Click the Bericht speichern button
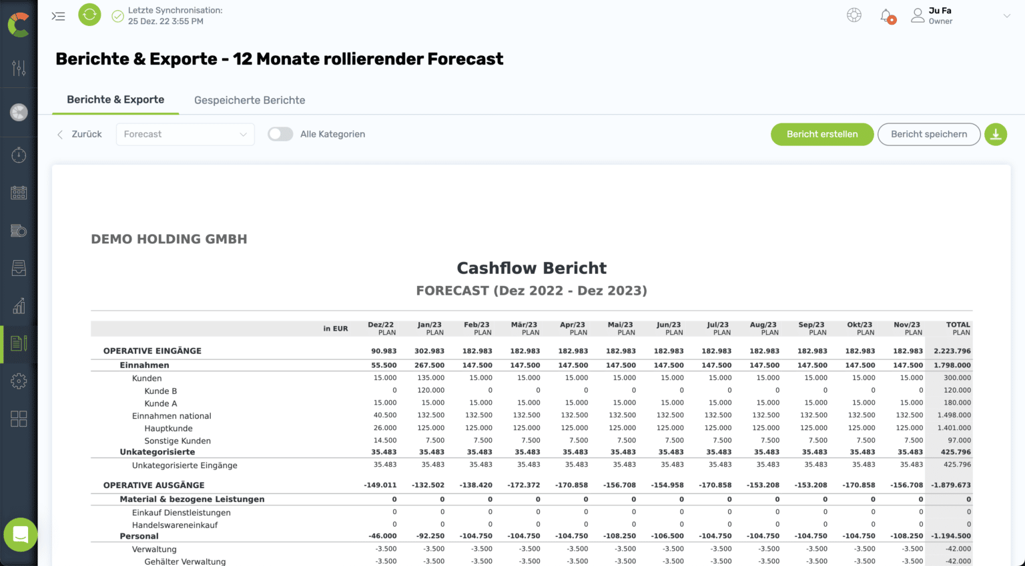The height and width of the screenshot is (566, 1025). pos(928,134)
